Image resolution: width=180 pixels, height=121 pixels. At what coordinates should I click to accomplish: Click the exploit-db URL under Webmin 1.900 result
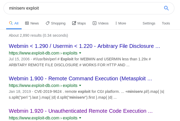pos(43,86)
